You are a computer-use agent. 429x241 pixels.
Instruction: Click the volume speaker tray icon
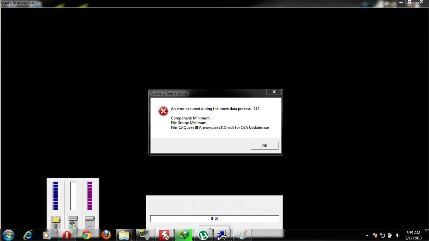coord(398,235)
